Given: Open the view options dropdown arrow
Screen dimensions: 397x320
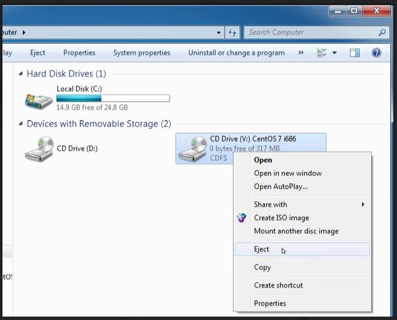Looking at the screenshot, I should tap(335, 53).
